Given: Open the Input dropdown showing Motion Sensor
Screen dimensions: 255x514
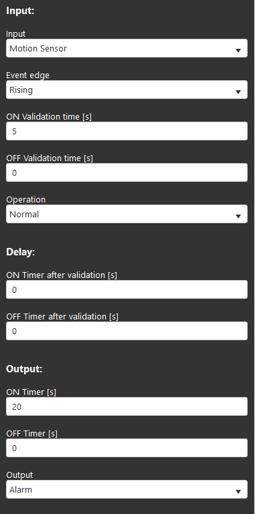Looking at the screenshot, I should tap(126, 49).
